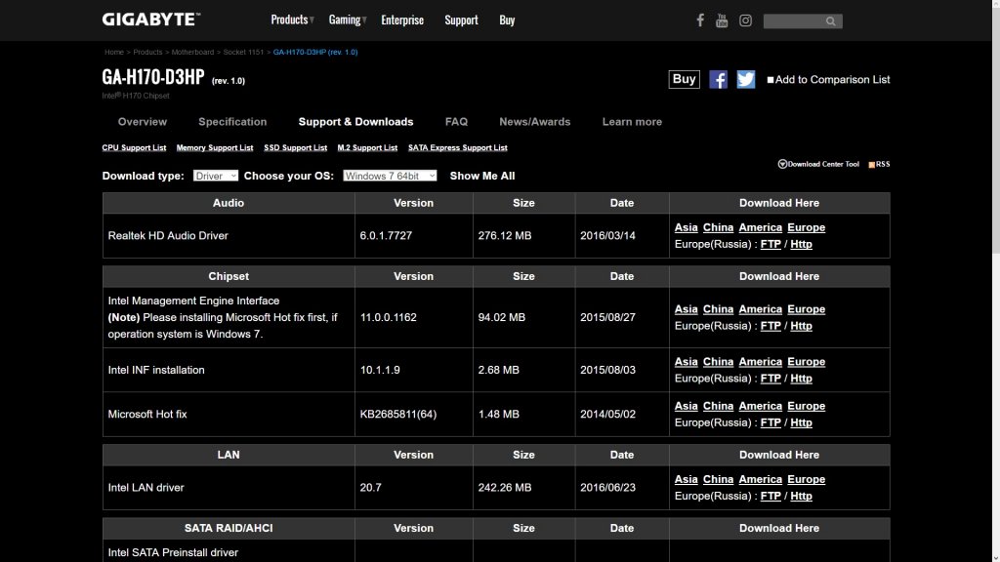The image size is (1000, 562).
Task: Download Intel Management Engine Interface from America
Action: coord(760,309)
